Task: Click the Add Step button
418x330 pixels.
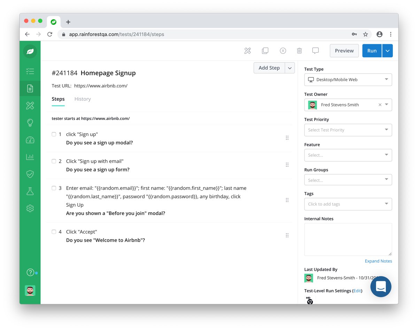Action: point(269,68)
